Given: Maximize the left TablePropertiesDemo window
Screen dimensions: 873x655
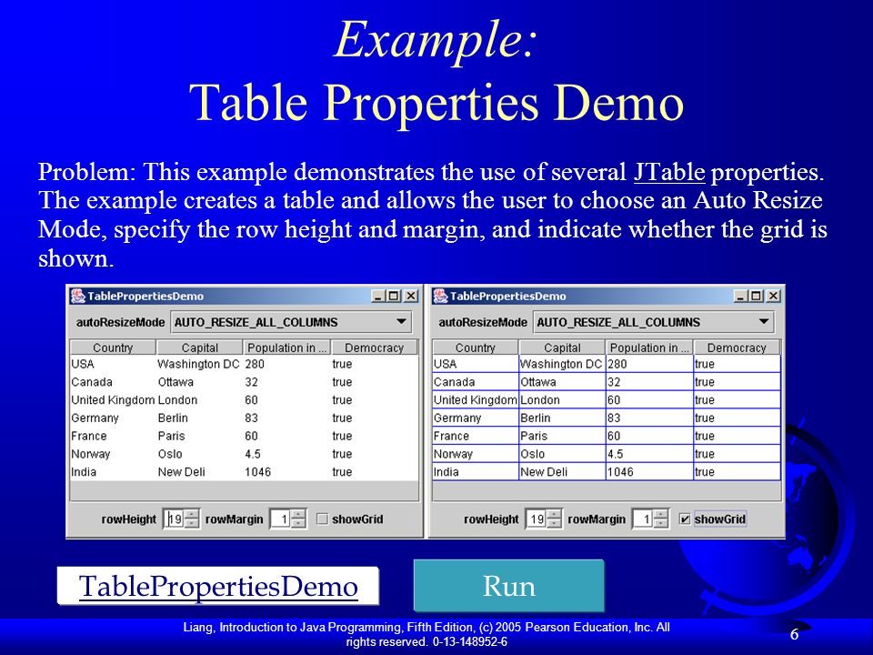Looking at the screenshot, I should [x=394, y=297].
